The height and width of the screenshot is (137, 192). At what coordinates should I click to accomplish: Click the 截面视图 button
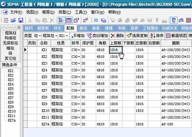(x=176, y=36)
